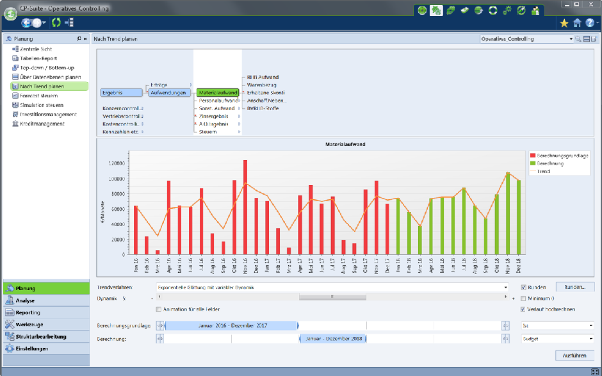The height and width of the screenshot is (376, 602).
Task: Click the yellow favorites star icon
Action: tap(564, 23)
